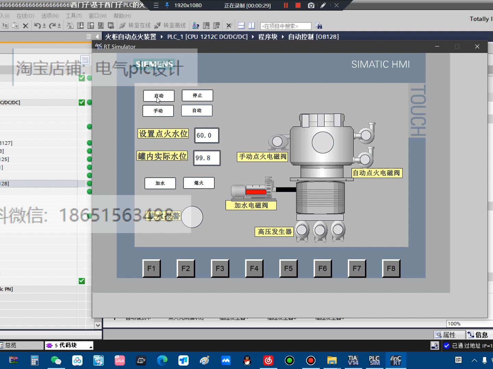Click the split editor vertically icon
Image resolution: width=493 pixels, height=369 pixels.
point(252,26)
